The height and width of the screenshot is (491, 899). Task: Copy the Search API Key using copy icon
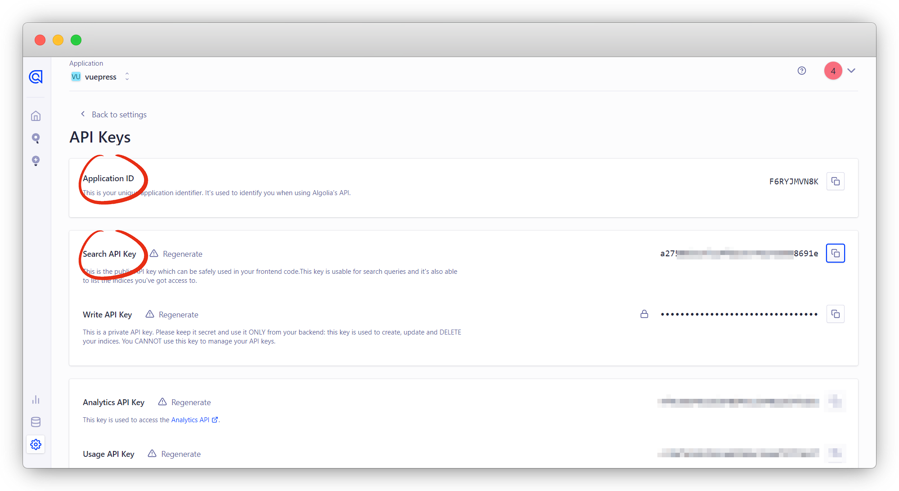pos(835,253)
